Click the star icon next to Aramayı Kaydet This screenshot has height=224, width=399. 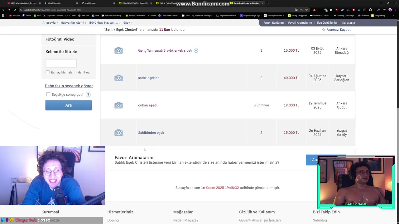pyautogui.click(x=324, y=30)
